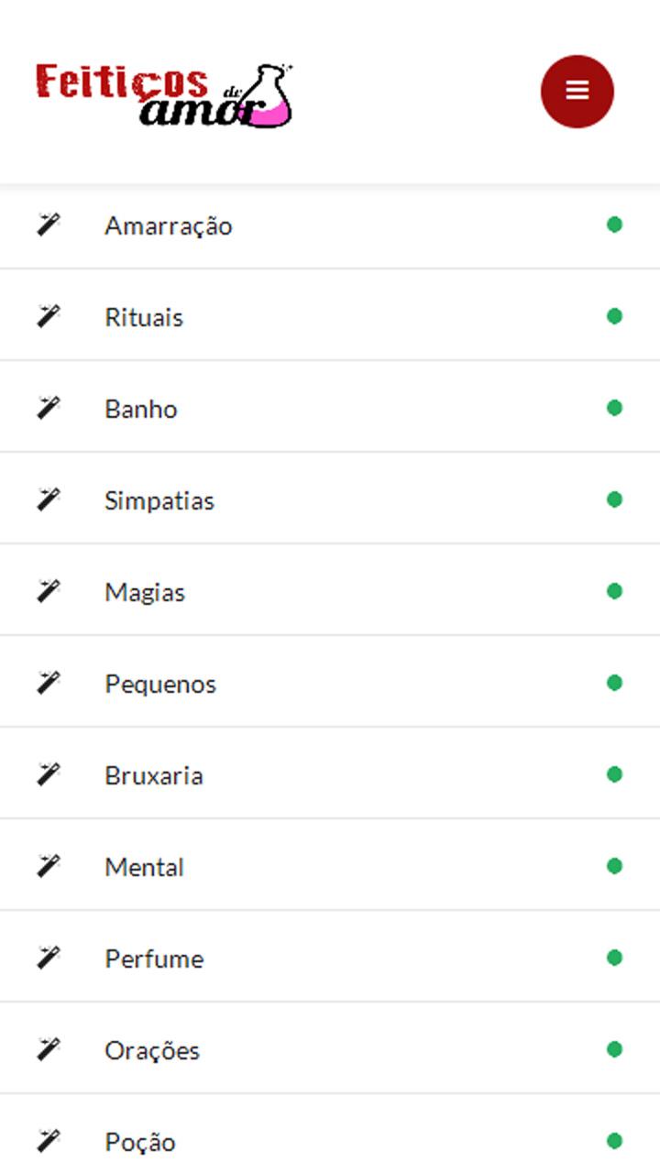Screen dimensions: 660x1173
Task: Open the red hamburger menu button
Action: coord(577,91)
